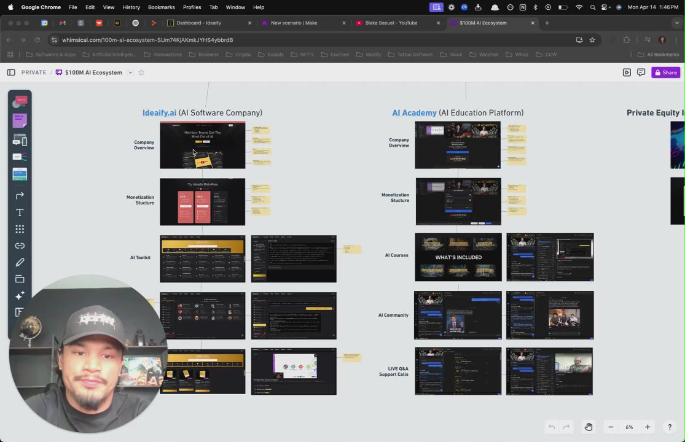Click the undo arrow

552,427
